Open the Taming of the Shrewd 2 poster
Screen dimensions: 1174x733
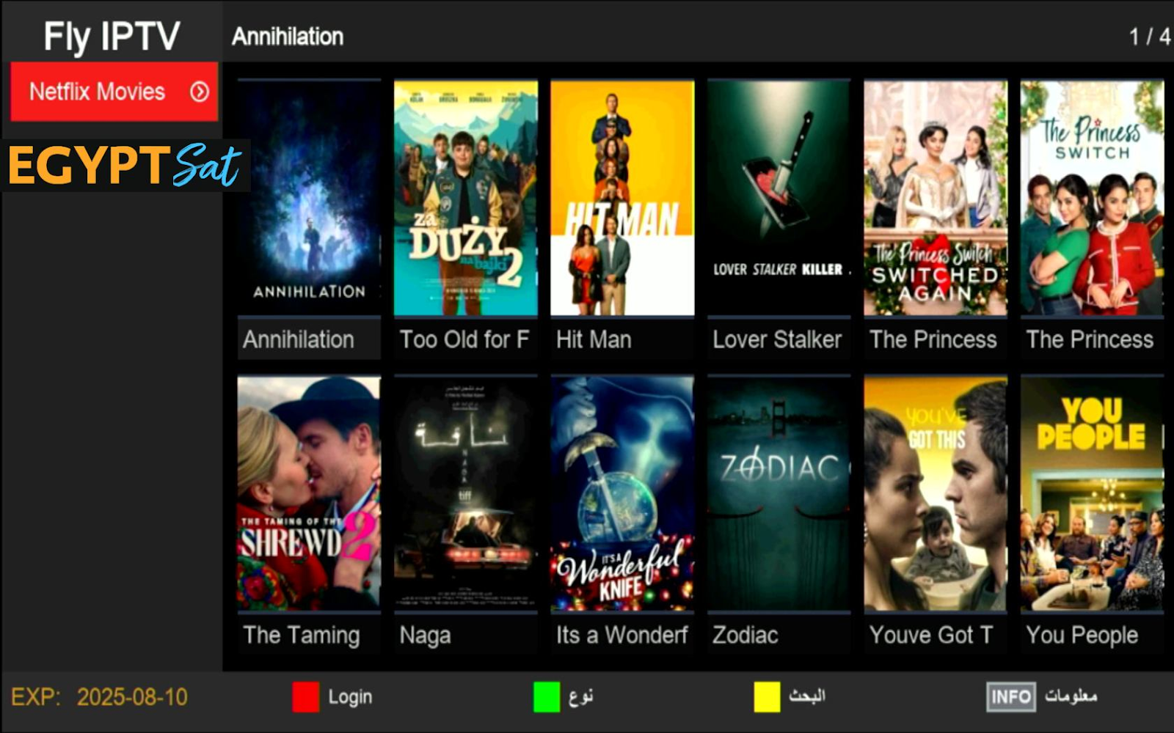(x=309, y=493)
